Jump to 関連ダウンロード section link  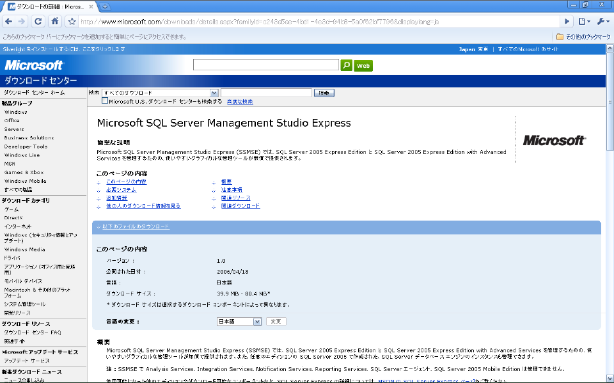point(240,206)
